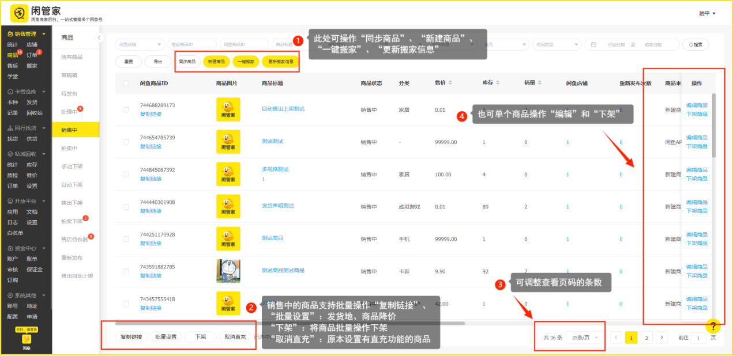733x356 pixels.
Task: Expand the 赵平 user account menu
Action: tap(707, 13)
